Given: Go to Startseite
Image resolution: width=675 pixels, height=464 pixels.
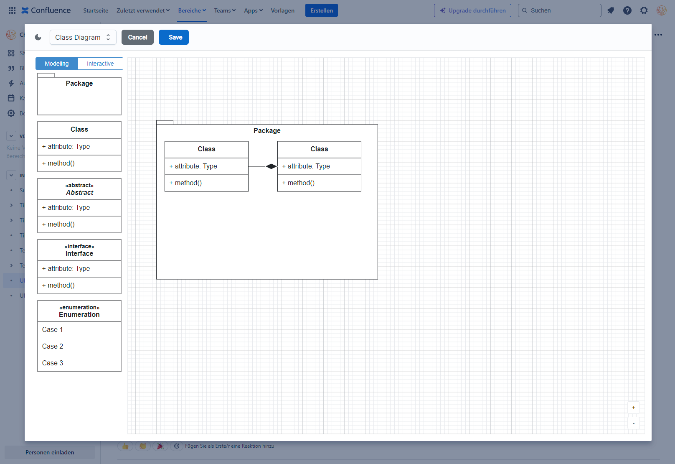Looking at the screenshot, I should coord(96,10).
